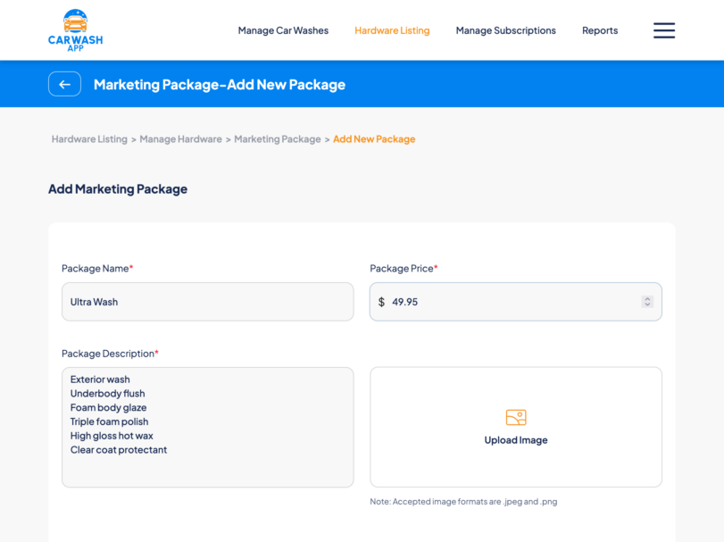Select the Add New Package breadcrumb
The image size is (724, 542).
[x=374, y=139]
